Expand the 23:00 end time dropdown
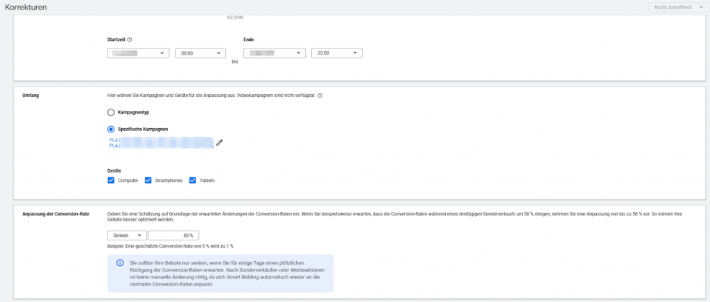The height and width of the screenshot is (302, 710). pyautogui.click(x=337, y=53)
